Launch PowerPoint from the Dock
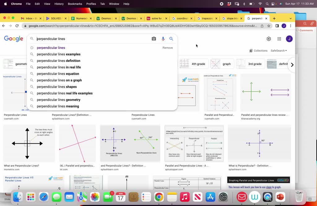Viewport: 317px width, 206px height. pos(280,197)
